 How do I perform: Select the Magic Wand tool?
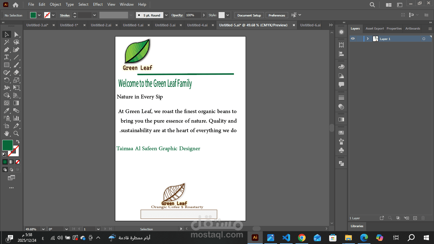(x=6, y=42)
